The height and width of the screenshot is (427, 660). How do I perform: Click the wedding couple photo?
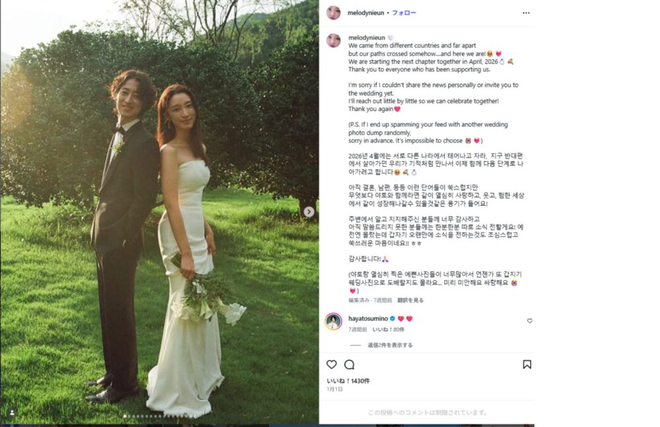click(x=160, y=212)
